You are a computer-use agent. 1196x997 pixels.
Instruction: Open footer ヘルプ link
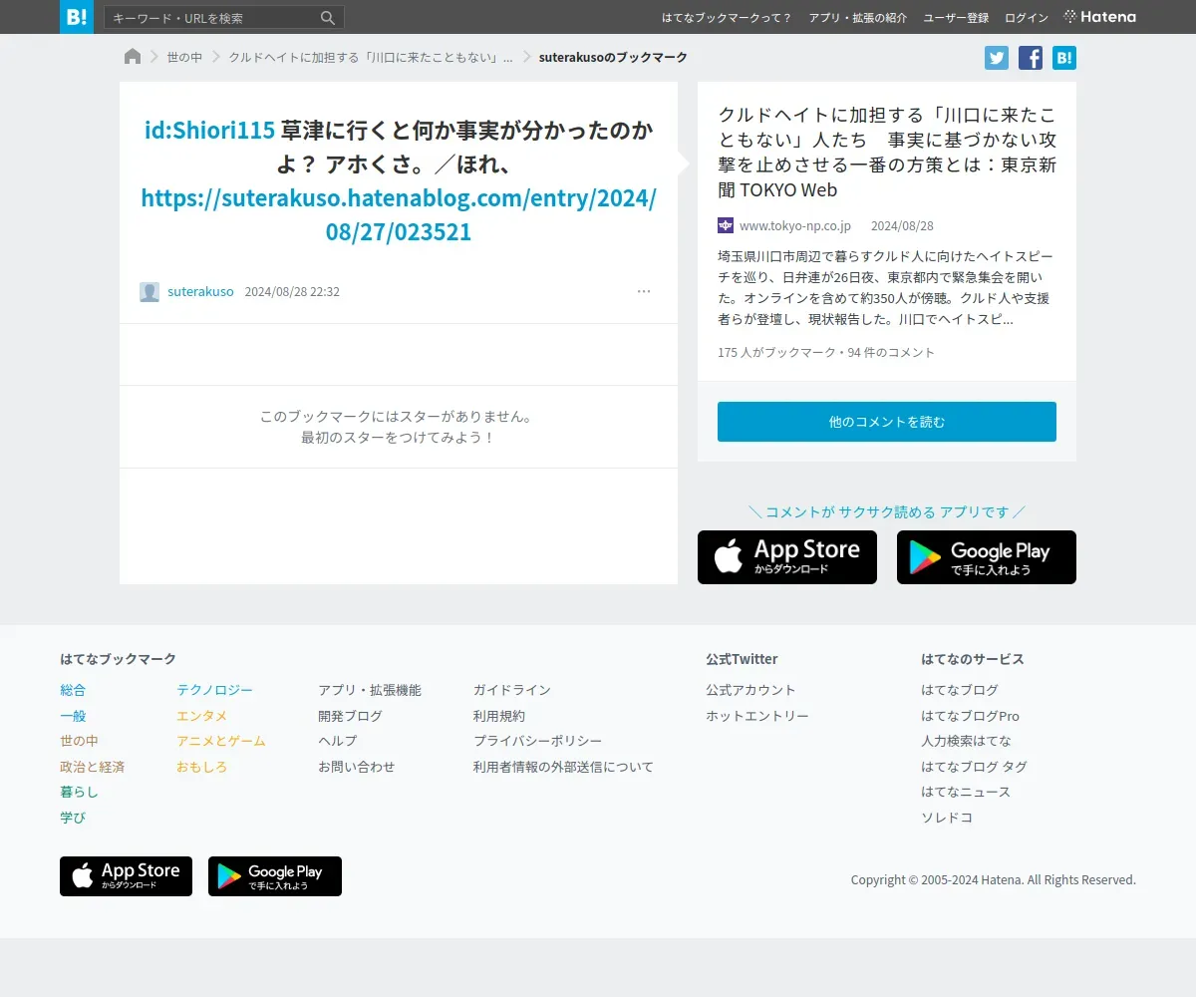coord(337,741)
